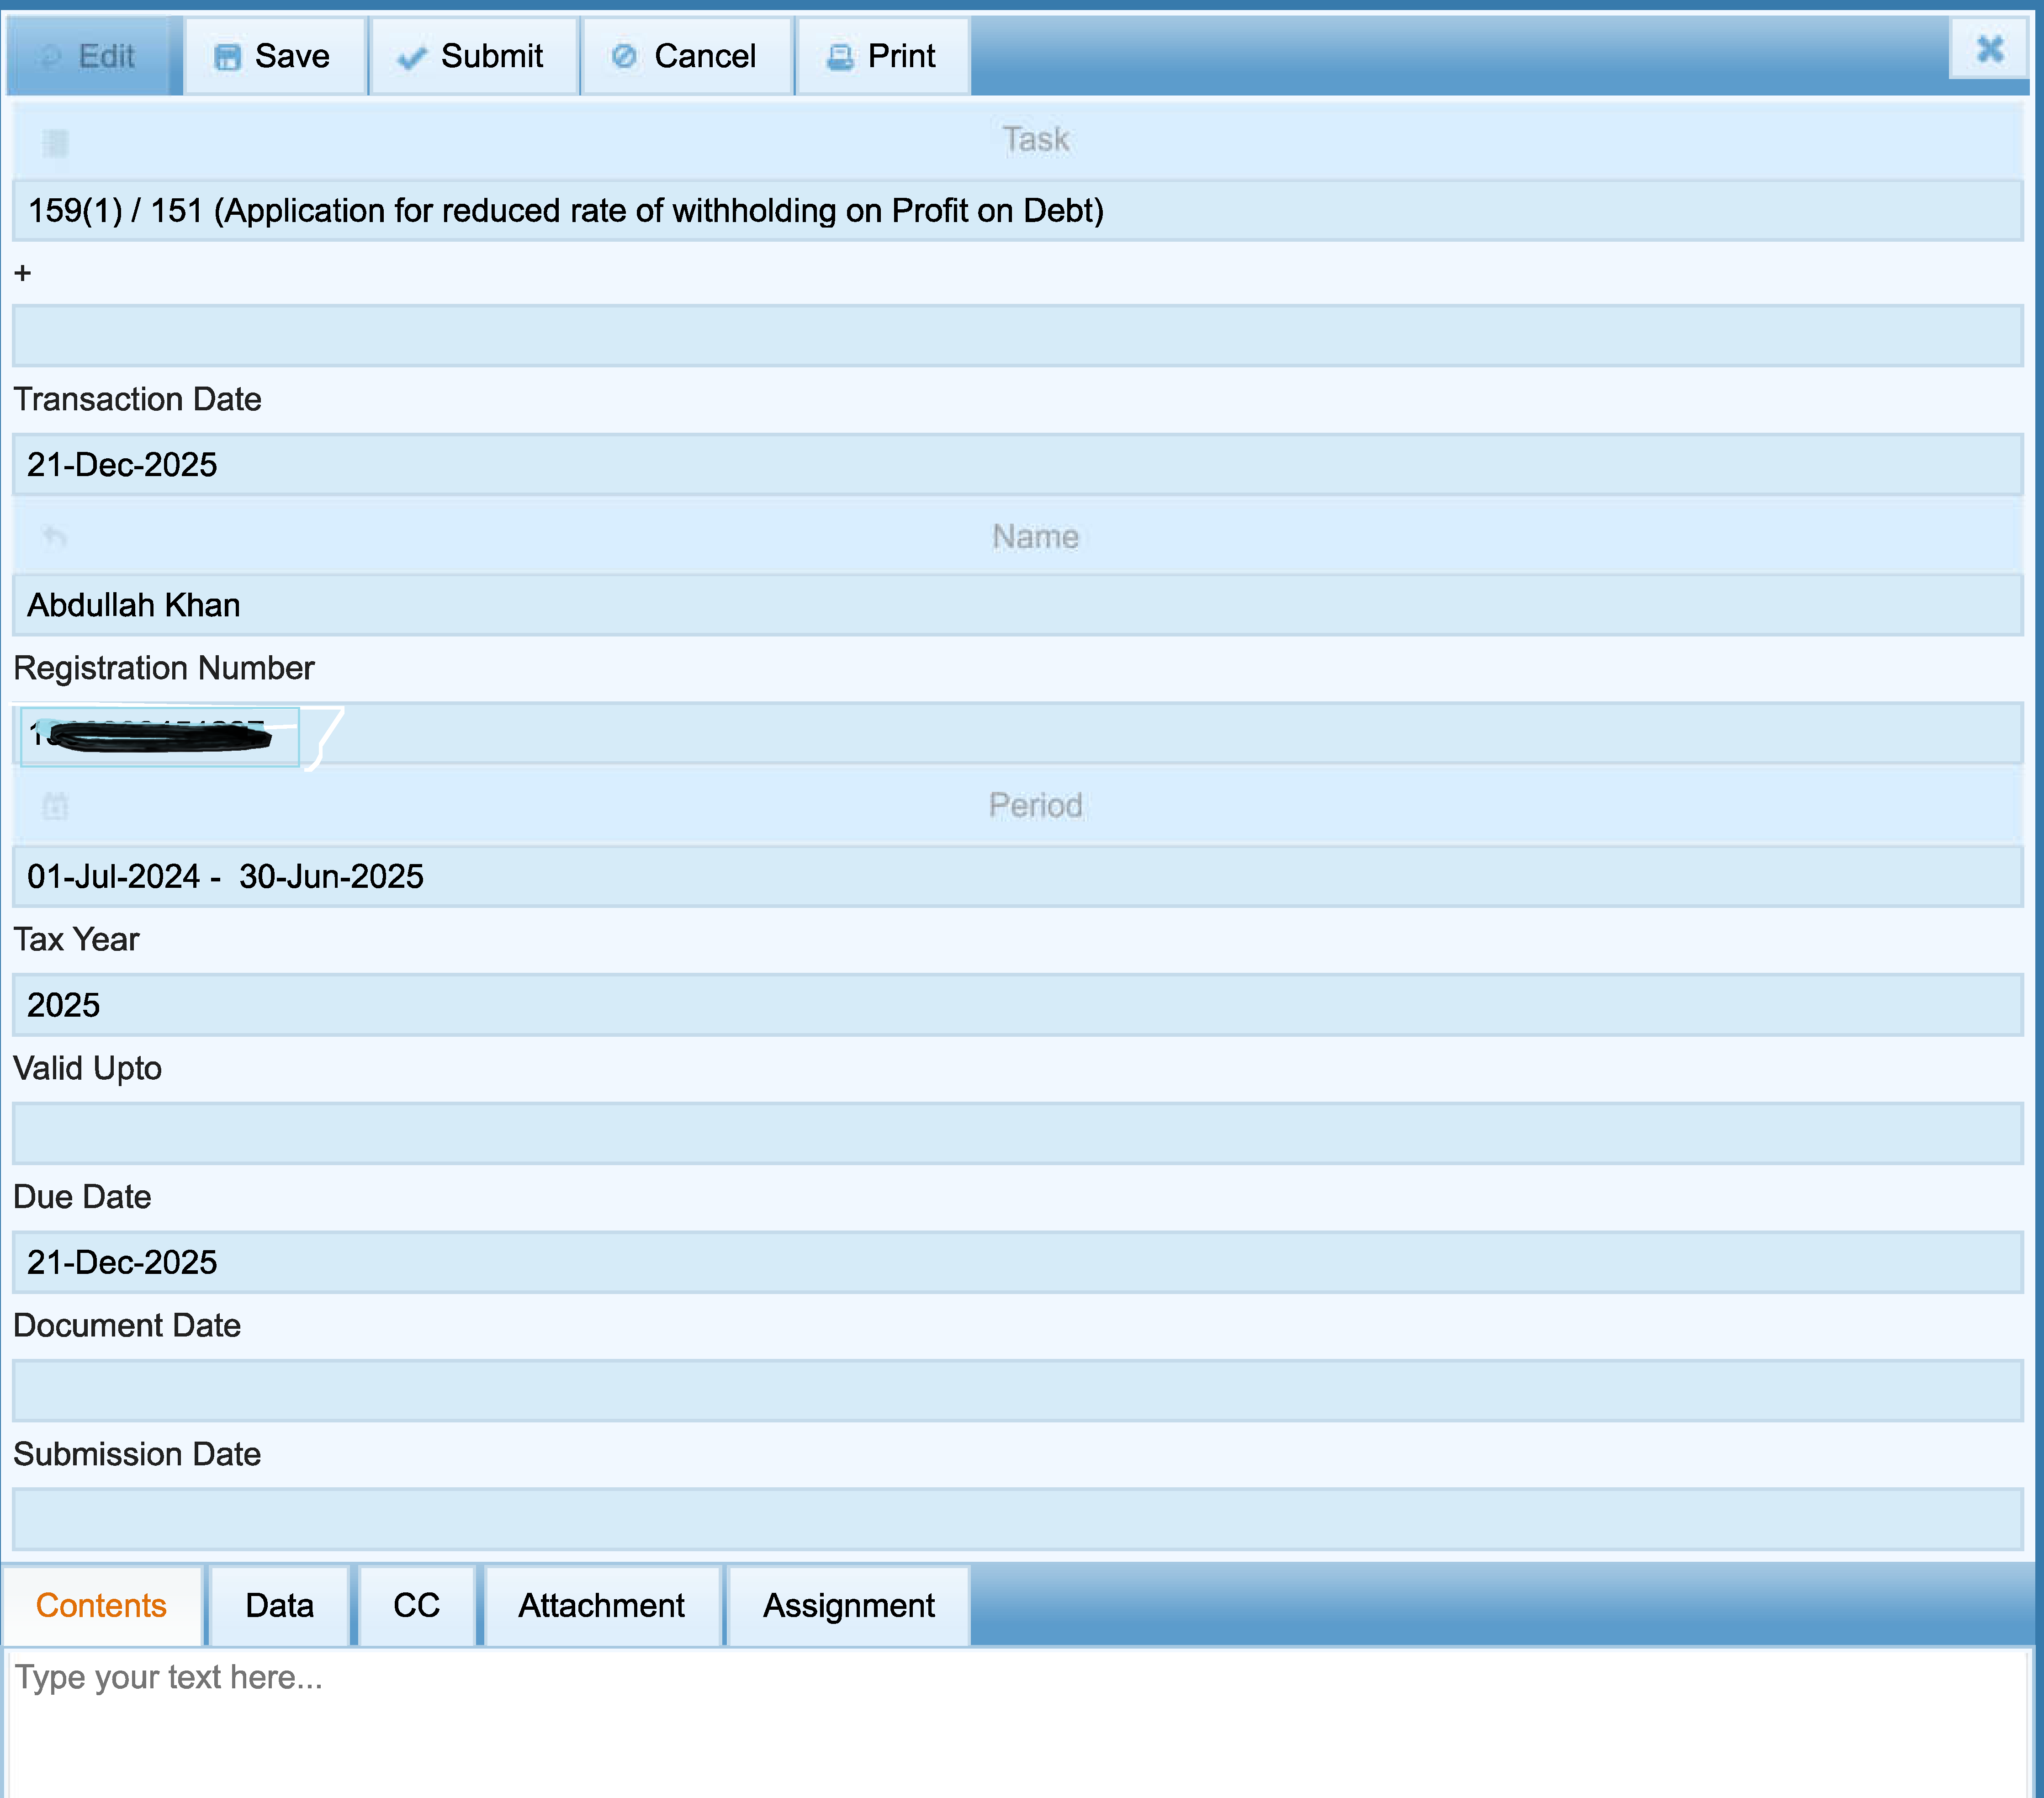
Task: Click the calendar icon beside Period
Action: (x=55, y=806)
